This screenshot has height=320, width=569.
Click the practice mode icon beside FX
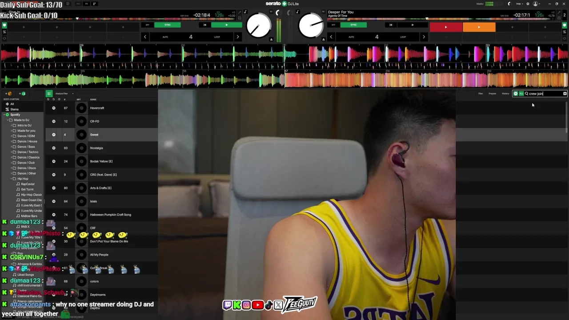(x=94, y=4)
